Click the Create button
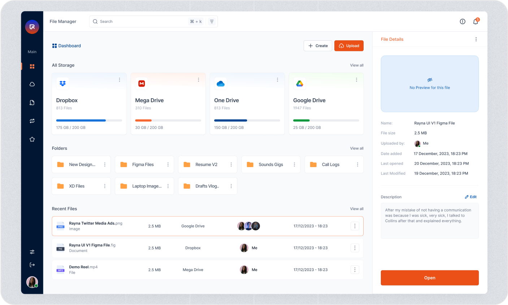This screenshot has width=508, height=305. [x=318, y=46]
